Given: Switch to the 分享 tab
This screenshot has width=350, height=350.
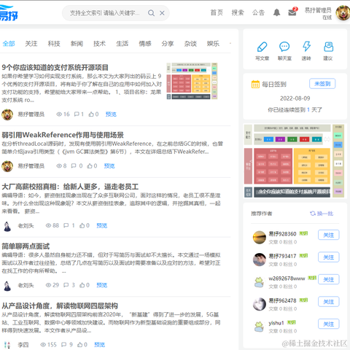Looking at the screenshot, I should (x=168, y=44).
